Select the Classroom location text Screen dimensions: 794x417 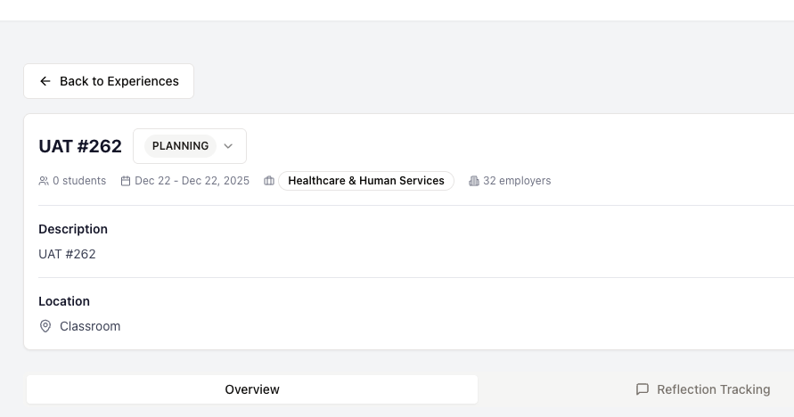(x=90, y=326)
